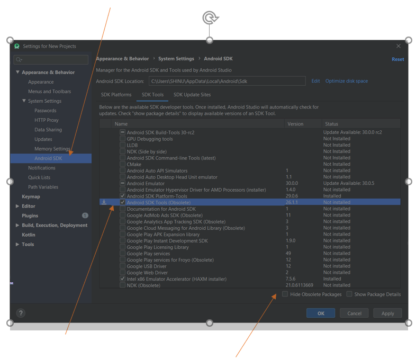Select Documentation for Android SDK row
The width and height of the screenshot is (416, 359).
pos(250,209)
